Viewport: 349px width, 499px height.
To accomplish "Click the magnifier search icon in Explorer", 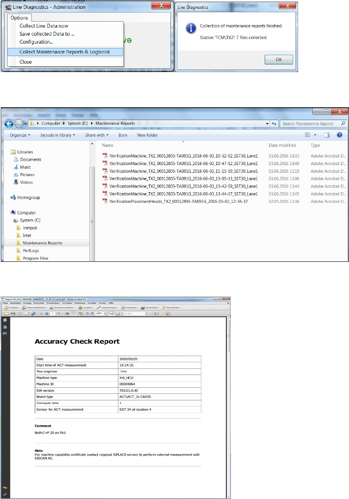I will (x=343, y=123).
